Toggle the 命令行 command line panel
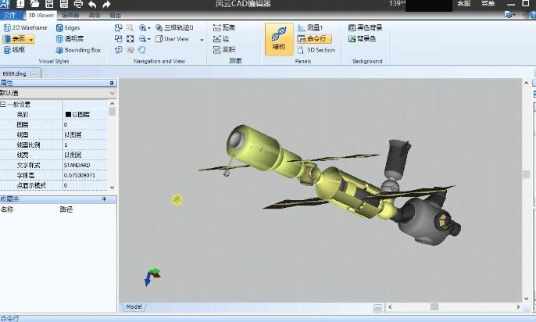The image size is (536, 322). 314,38
